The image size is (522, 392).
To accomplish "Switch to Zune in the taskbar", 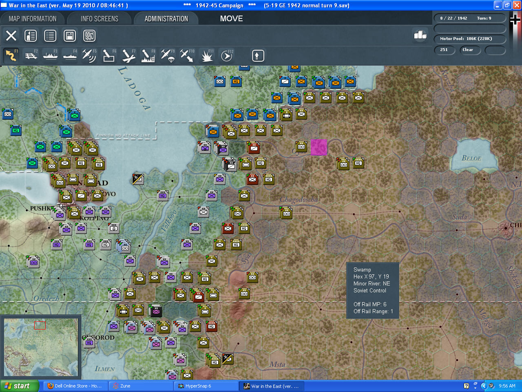I will click(x=141, y=386).
